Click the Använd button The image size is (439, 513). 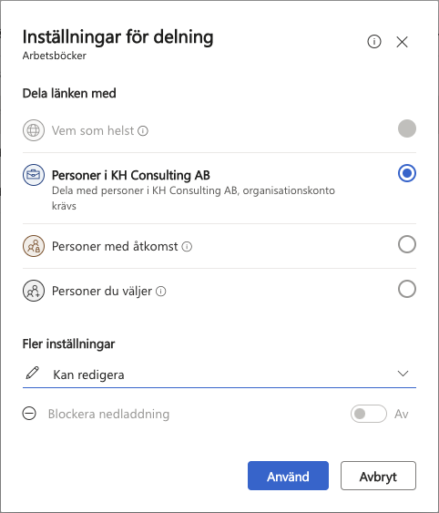point(288,476)
